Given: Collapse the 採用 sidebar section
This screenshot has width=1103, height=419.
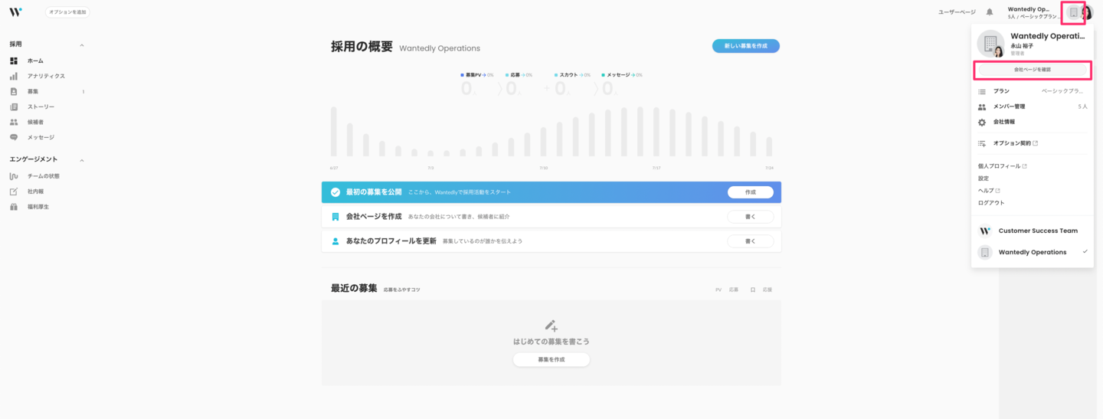Looking at the screenshot, I should pyautogui.click(x=82, y=45).
